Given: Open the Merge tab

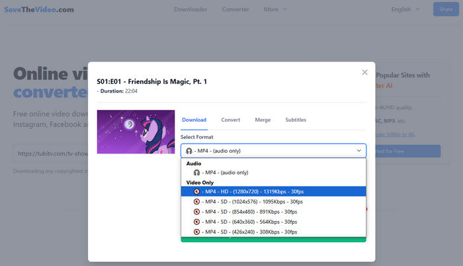Looking at the screenshot, I should (x=263, y=120).
